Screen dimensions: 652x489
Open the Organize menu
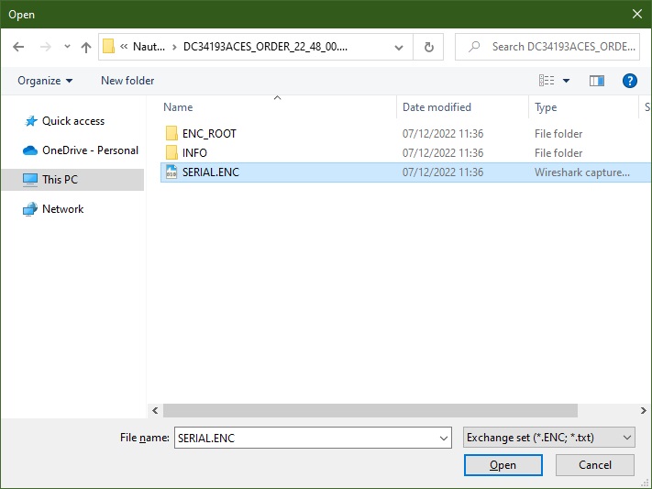coord(45,81)
